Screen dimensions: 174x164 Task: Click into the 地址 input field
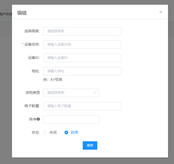point(82,71)
